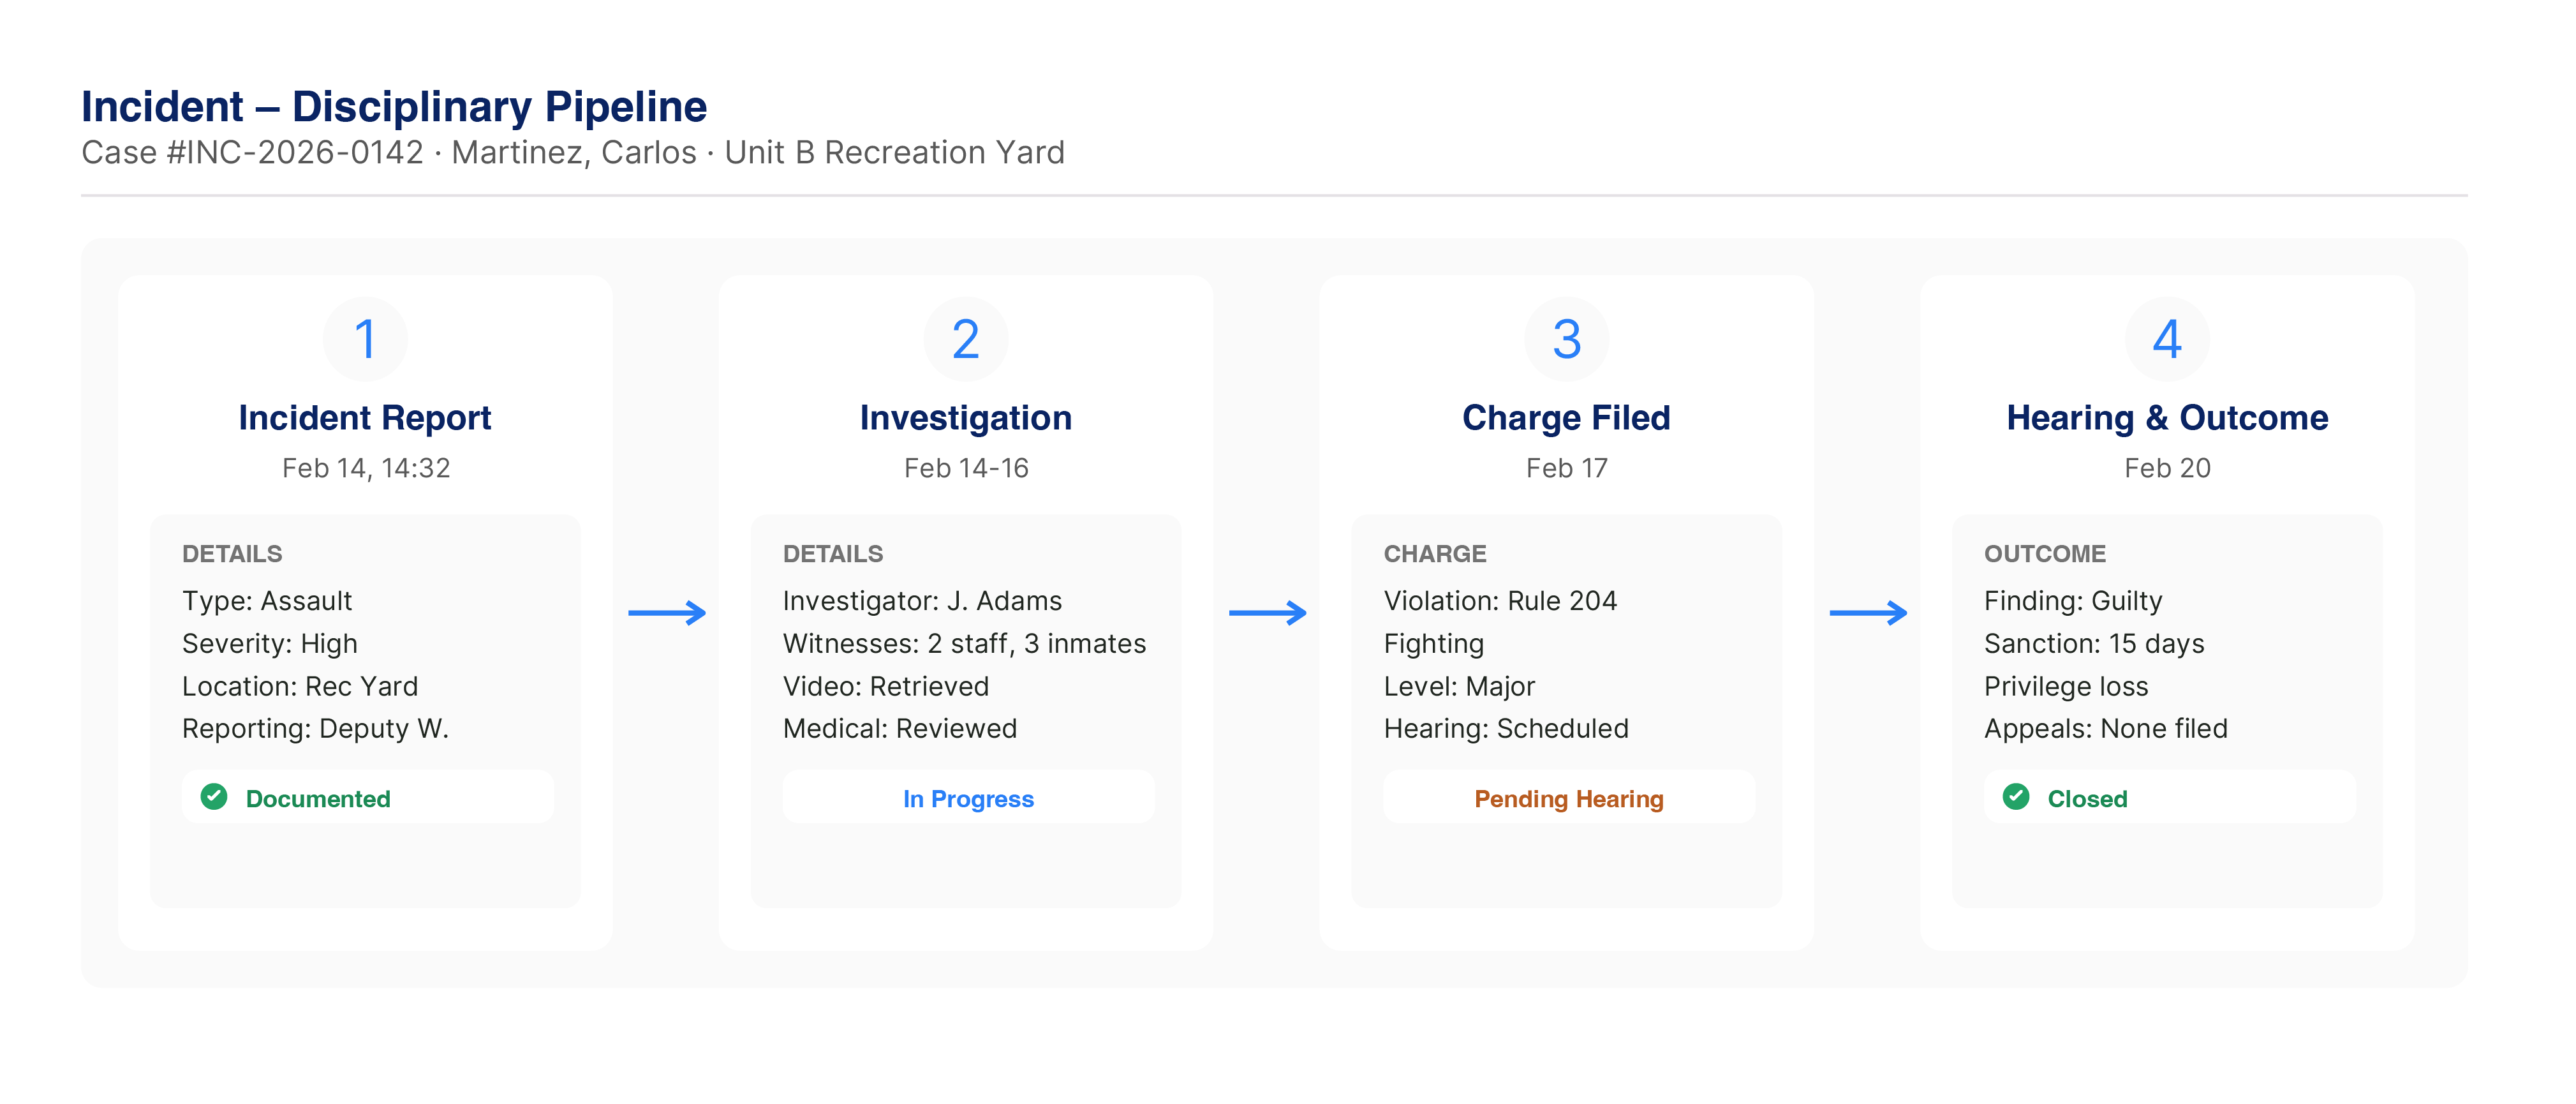Click the Case #INC-2026-0142 subtitle
The width and height of the screenshot is (2576, 1104).
tap(573, 153)
